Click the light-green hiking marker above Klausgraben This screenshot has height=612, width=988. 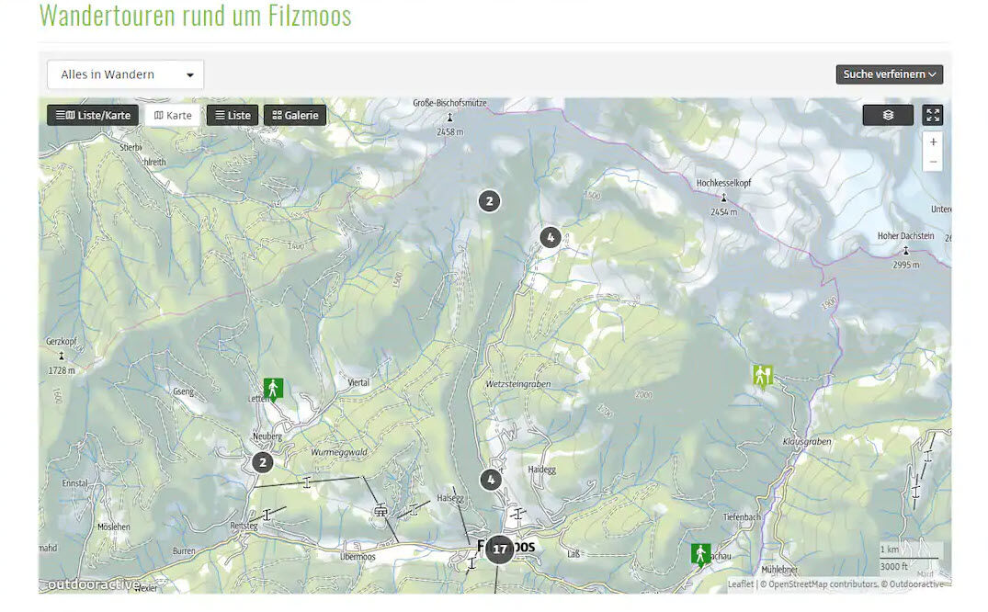(x=763, y=375)
